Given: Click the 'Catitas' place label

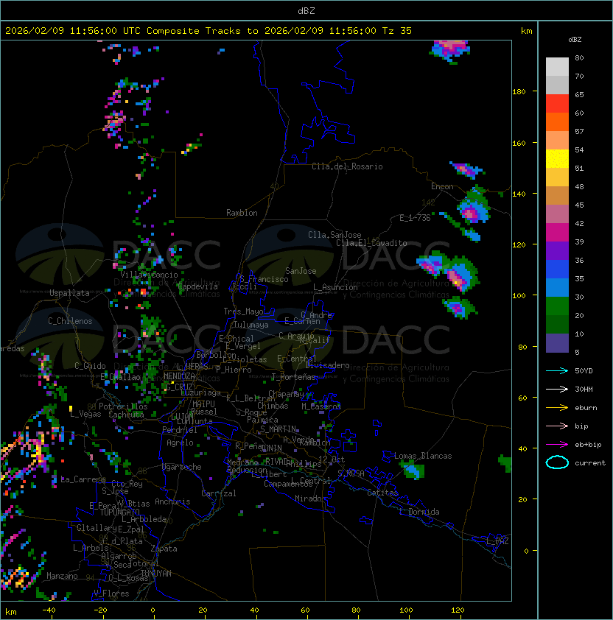Looking at the screenshot, I should coord(382,493).
